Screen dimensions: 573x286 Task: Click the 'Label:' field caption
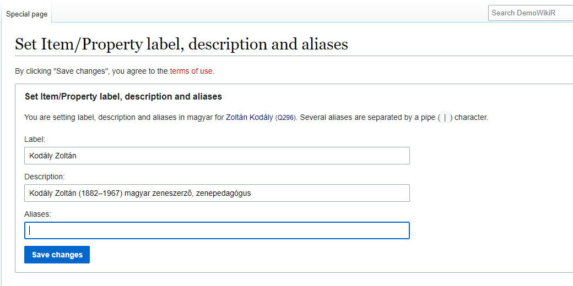click(x=35, y=140)
